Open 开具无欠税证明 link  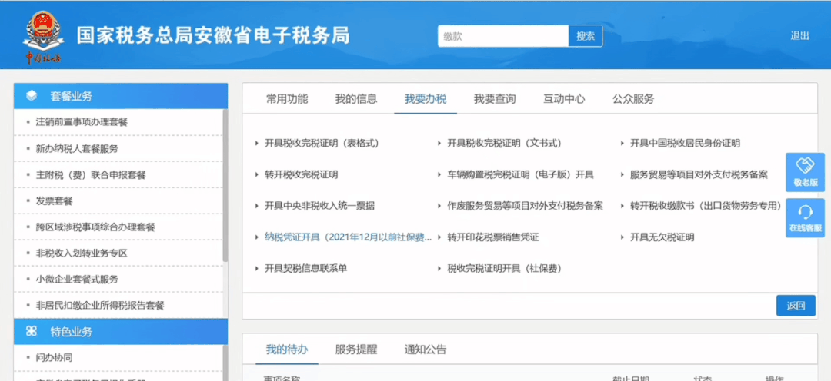click(662, 237)
